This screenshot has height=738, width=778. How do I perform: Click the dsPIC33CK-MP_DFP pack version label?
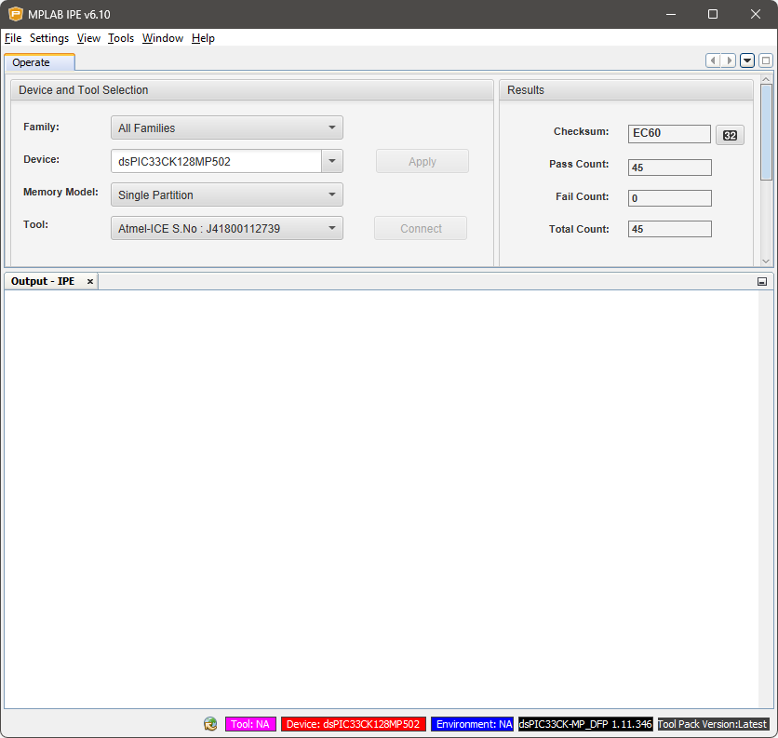pos(585,724)
